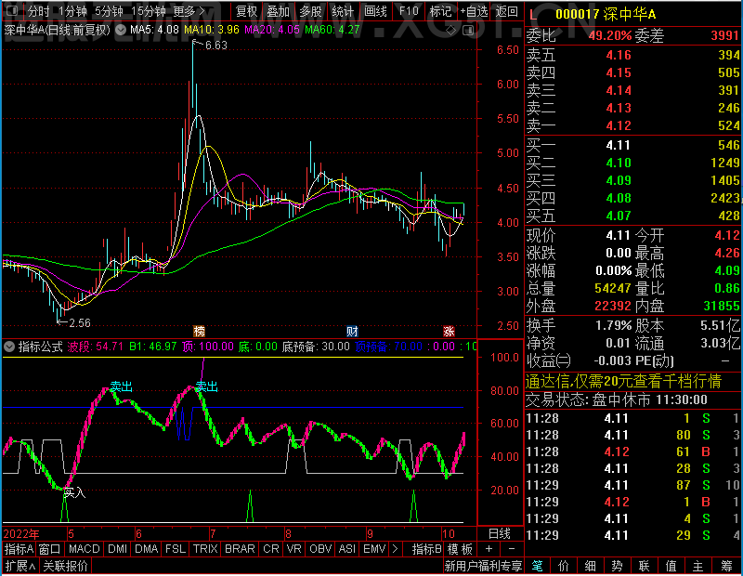Select the EMV indicator

tap(374, 549)
